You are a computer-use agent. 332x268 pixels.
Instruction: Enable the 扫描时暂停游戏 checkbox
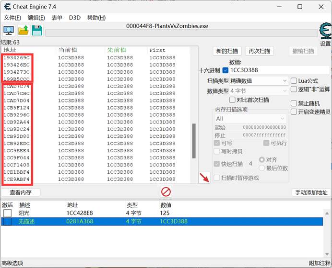pyautogui.click(x=216, y=178)
